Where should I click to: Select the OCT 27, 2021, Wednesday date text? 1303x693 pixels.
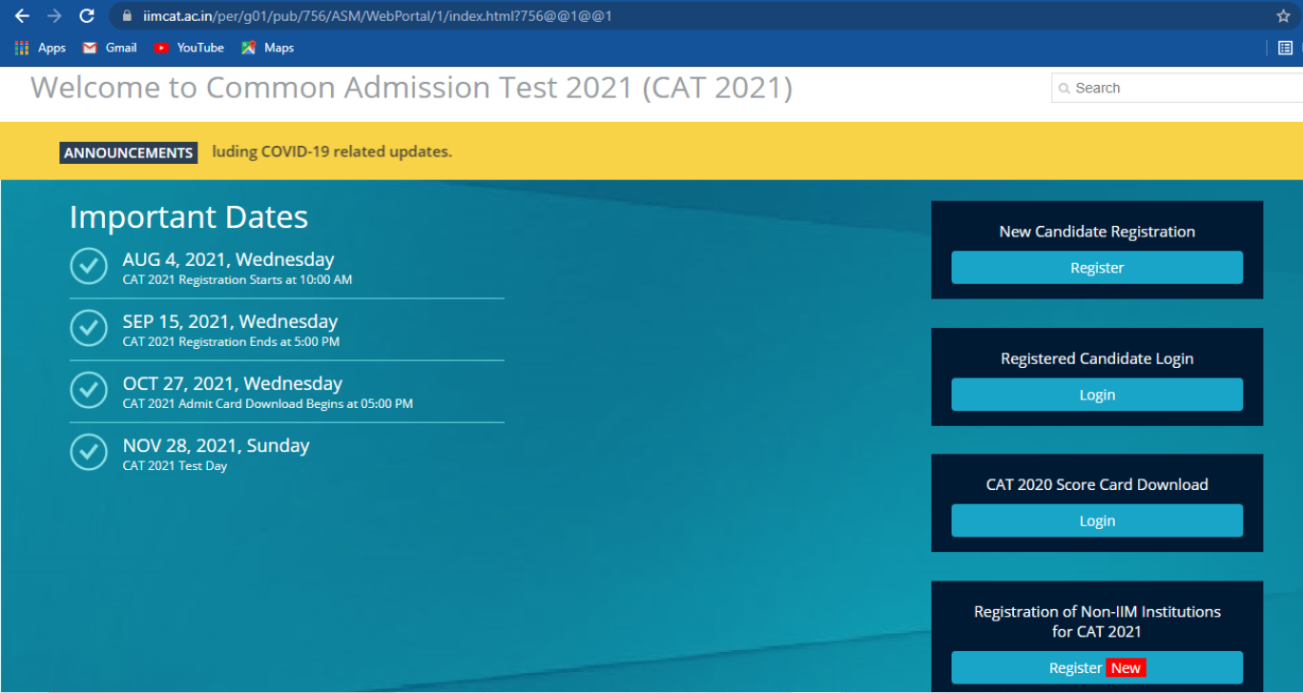(x=233, y=383)
